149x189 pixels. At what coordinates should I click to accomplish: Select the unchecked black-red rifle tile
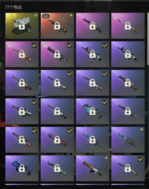coord(128,54)
